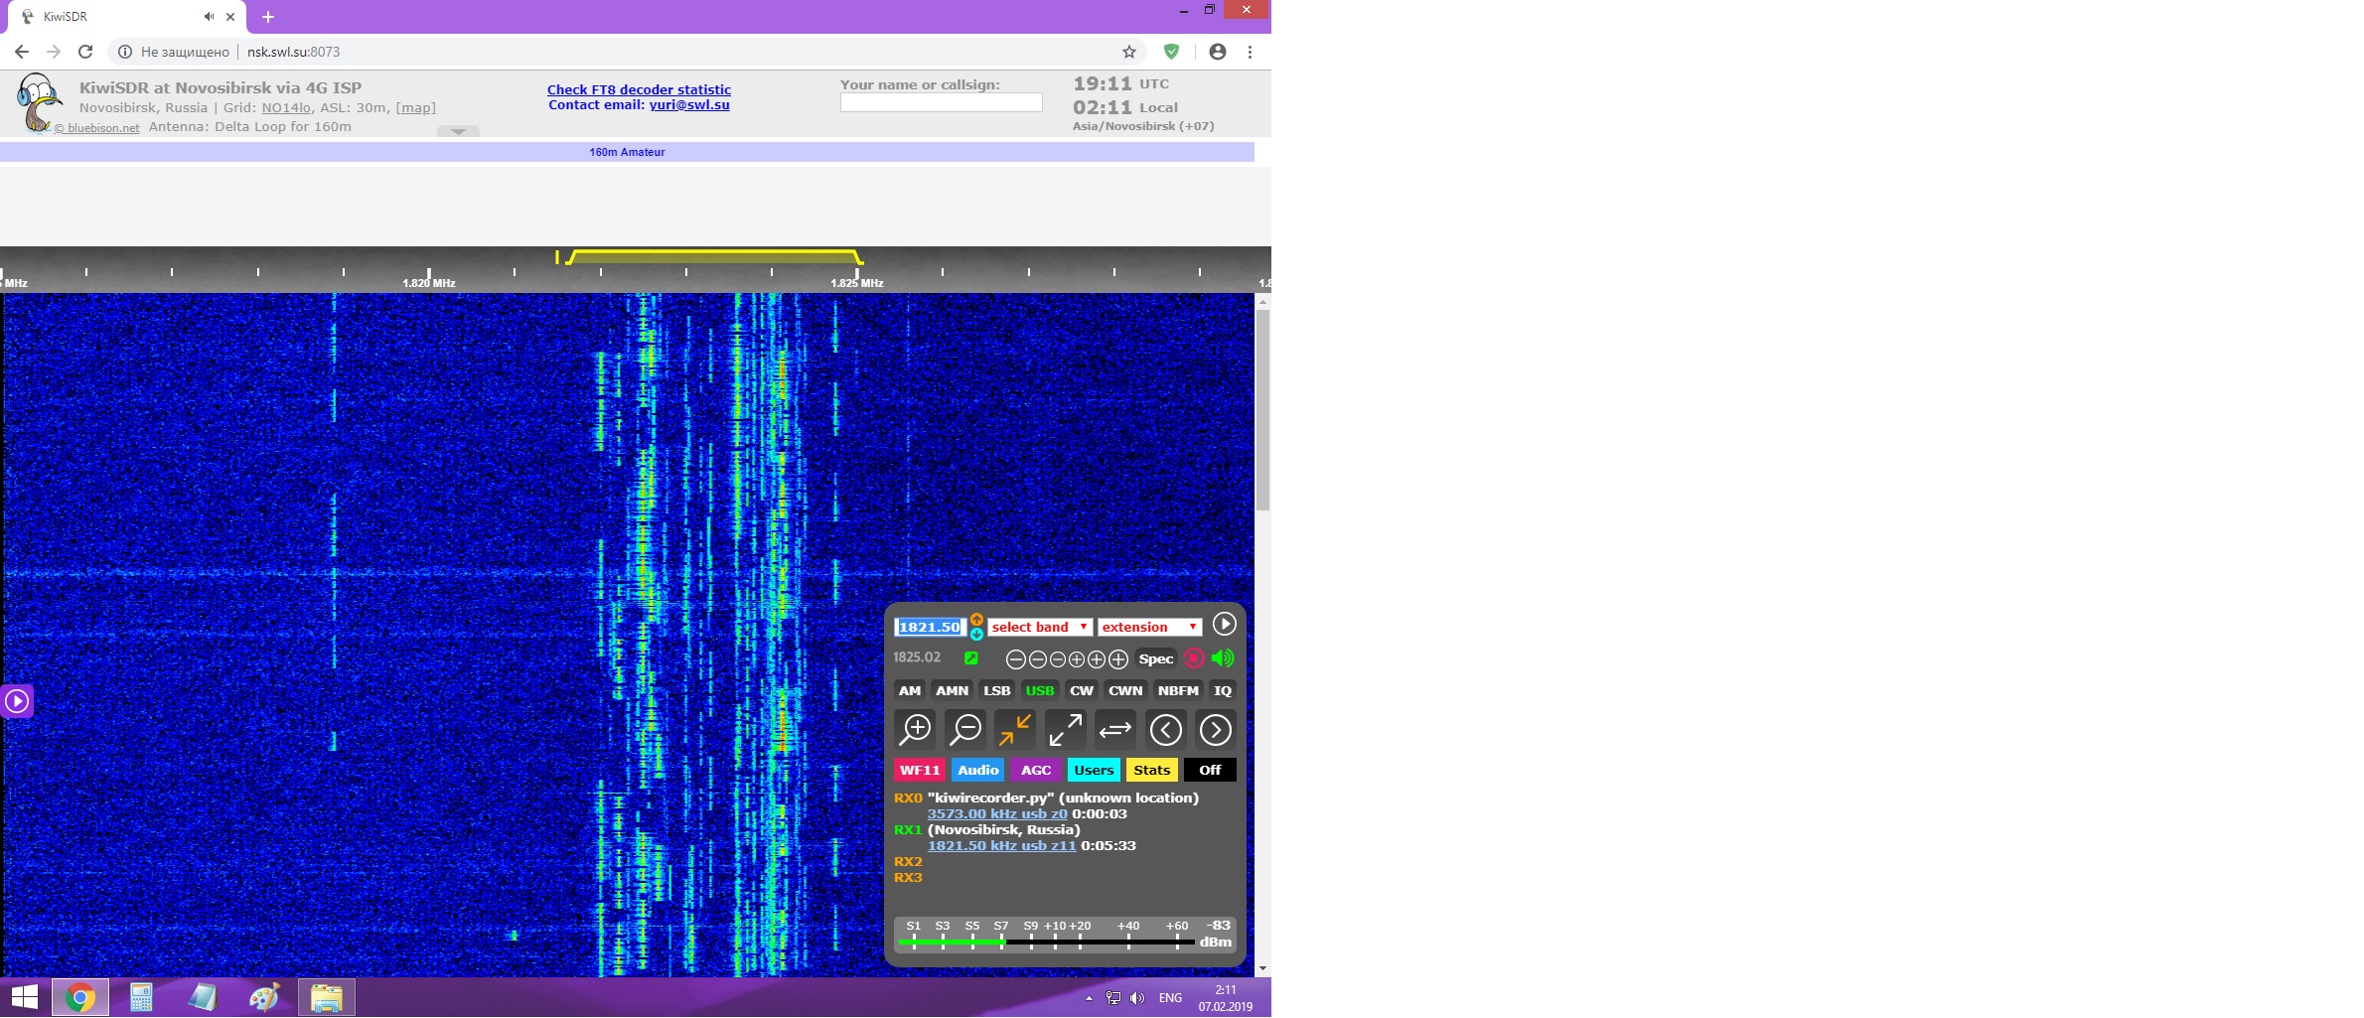Open the Stats tab
The height and width of the screenshot is (1018, 2364).
(x=1151, y=770)
